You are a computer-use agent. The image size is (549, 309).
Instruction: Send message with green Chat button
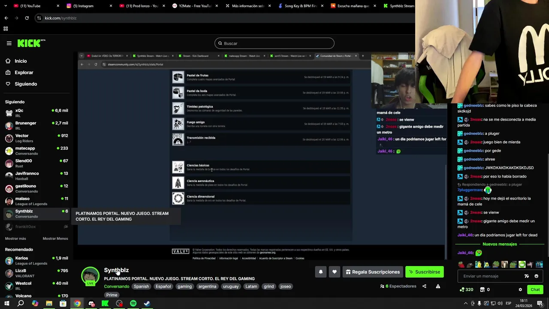535,290
